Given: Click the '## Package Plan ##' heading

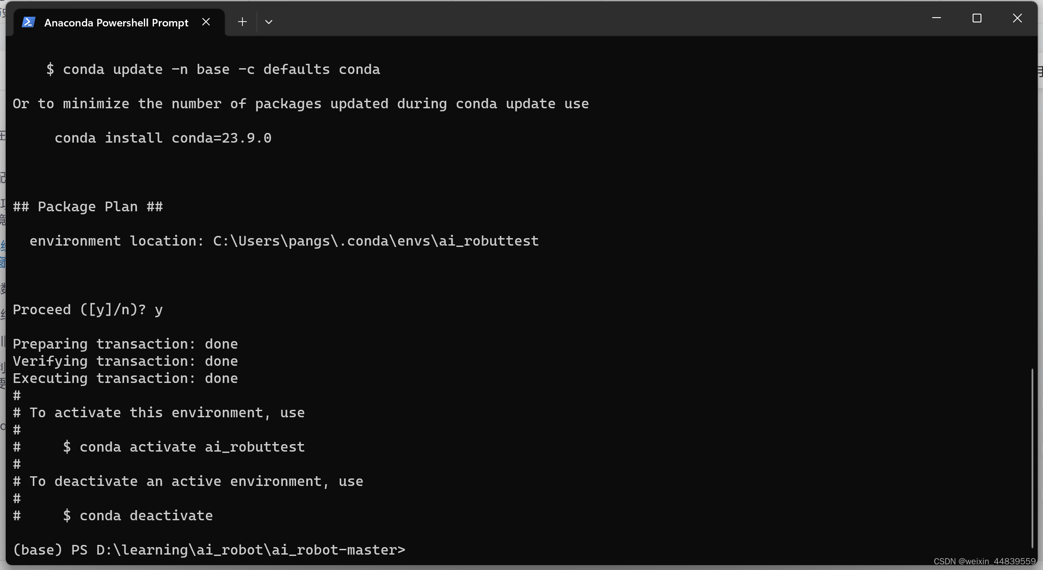Looking at the screenshot, I should (88, 206).
